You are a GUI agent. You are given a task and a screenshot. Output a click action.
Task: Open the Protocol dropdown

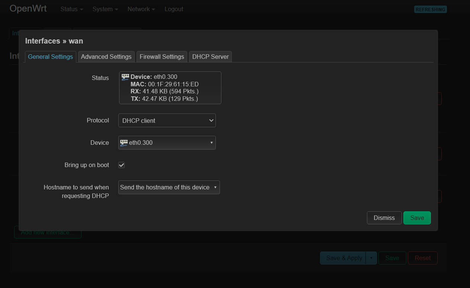click(167, 120)
